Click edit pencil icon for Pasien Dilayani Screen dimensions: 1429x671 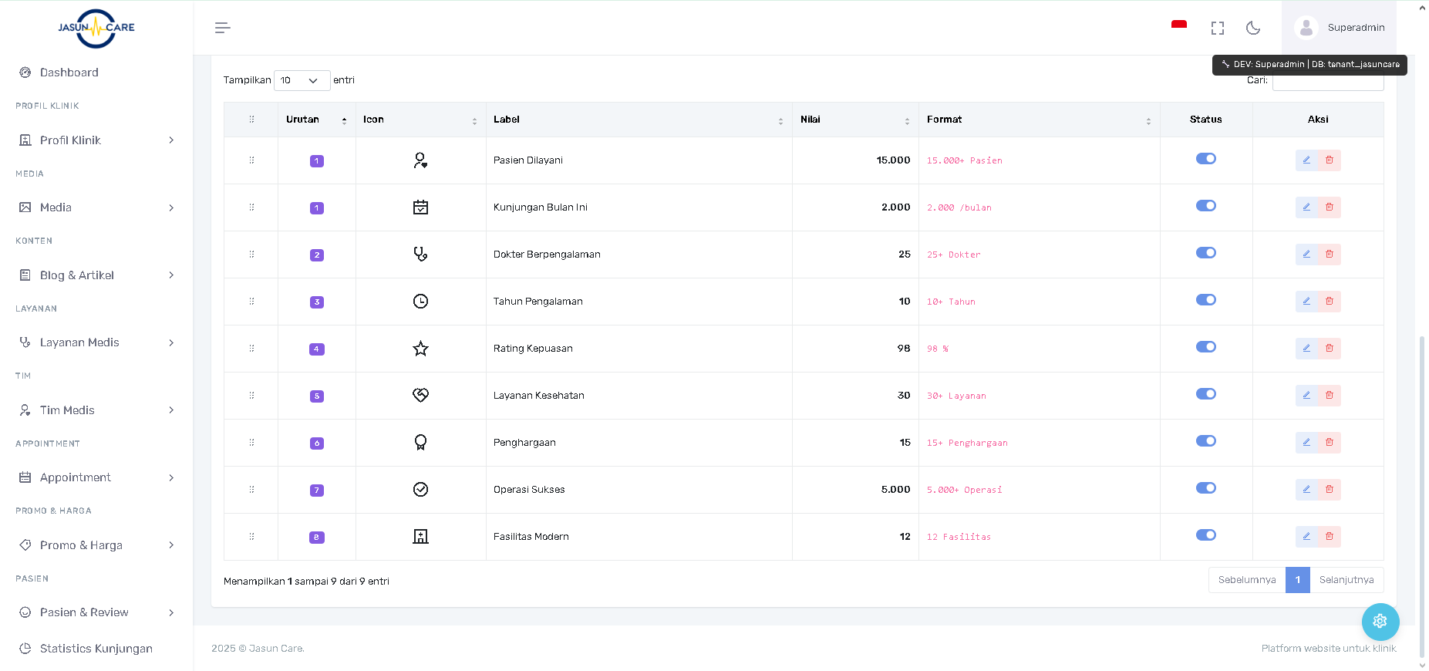pos(1306,160)
